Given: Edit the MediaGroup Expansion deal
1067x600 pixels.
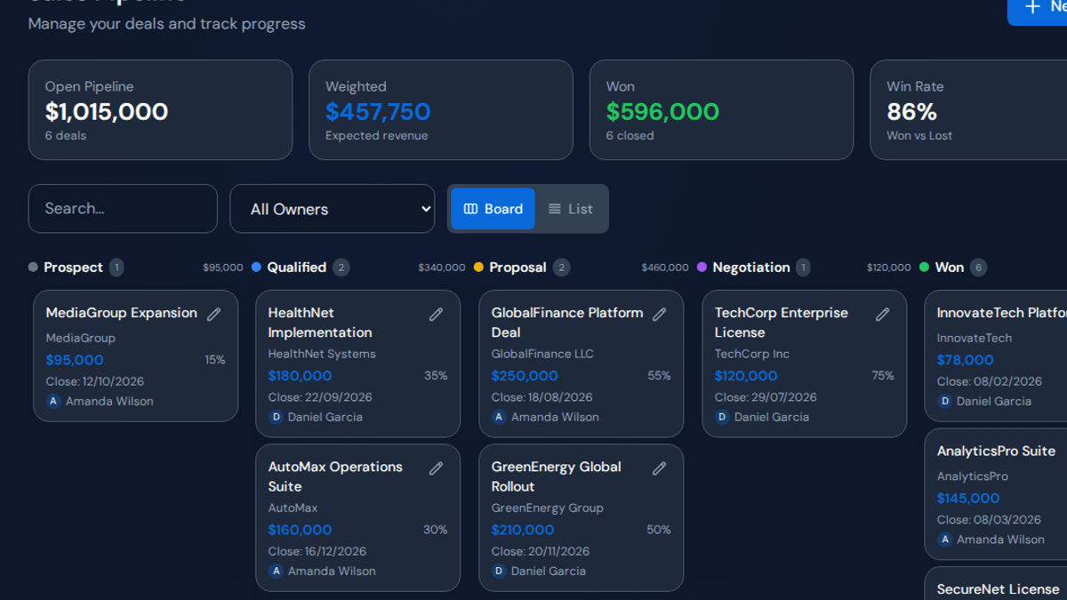Looking at the screenshot, I should pyautogui.click(x=214, y=314).
